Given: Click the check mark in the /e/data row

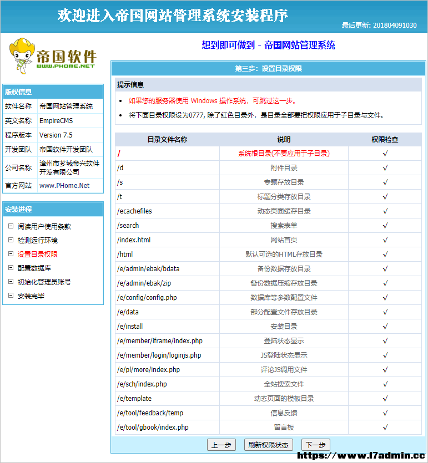Looking at the screenshot, I should (385, 312).
